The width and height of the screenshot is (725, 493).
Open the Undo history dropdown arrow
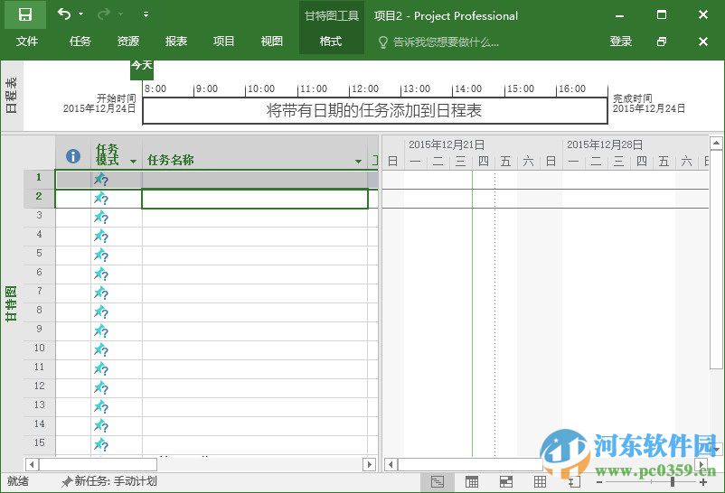[x=81, y=14]
